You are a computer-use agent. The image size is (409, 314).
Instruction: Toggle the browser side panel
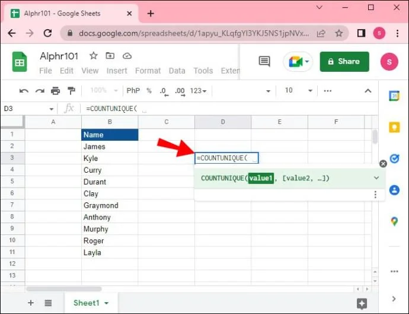pyautogui.click(x=361, y=33)
